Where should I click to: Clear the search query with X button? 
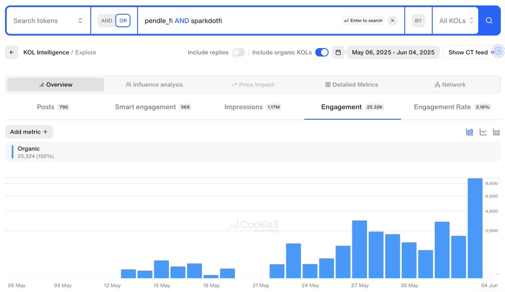392,21
